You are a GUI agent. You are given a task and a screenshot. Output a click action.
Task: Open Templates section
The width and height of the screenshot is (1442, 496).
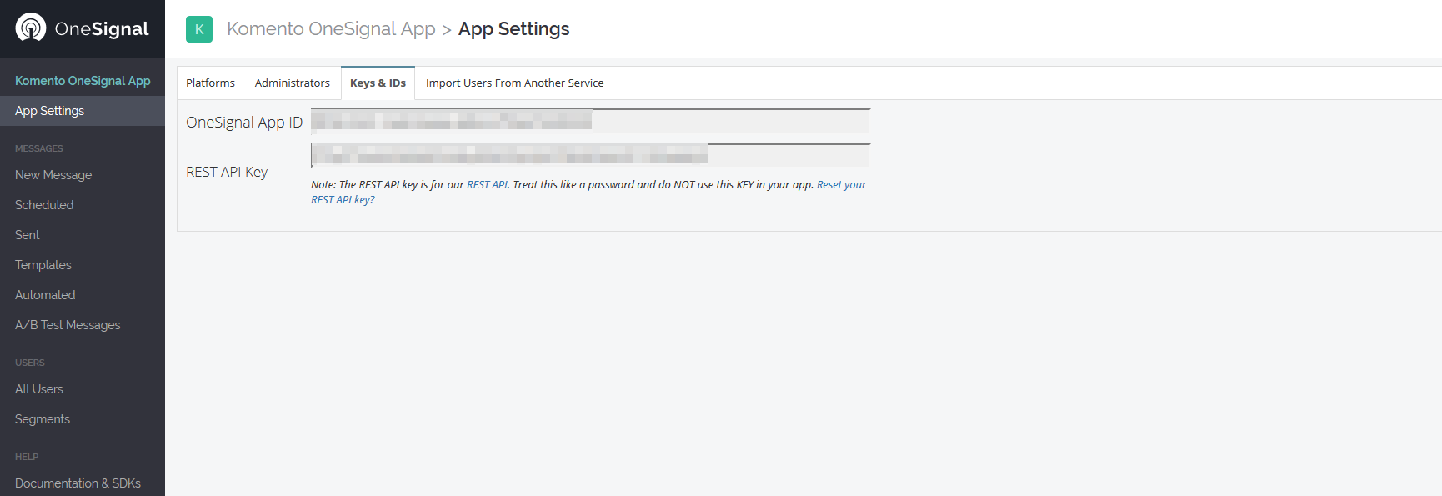point(43,265)
